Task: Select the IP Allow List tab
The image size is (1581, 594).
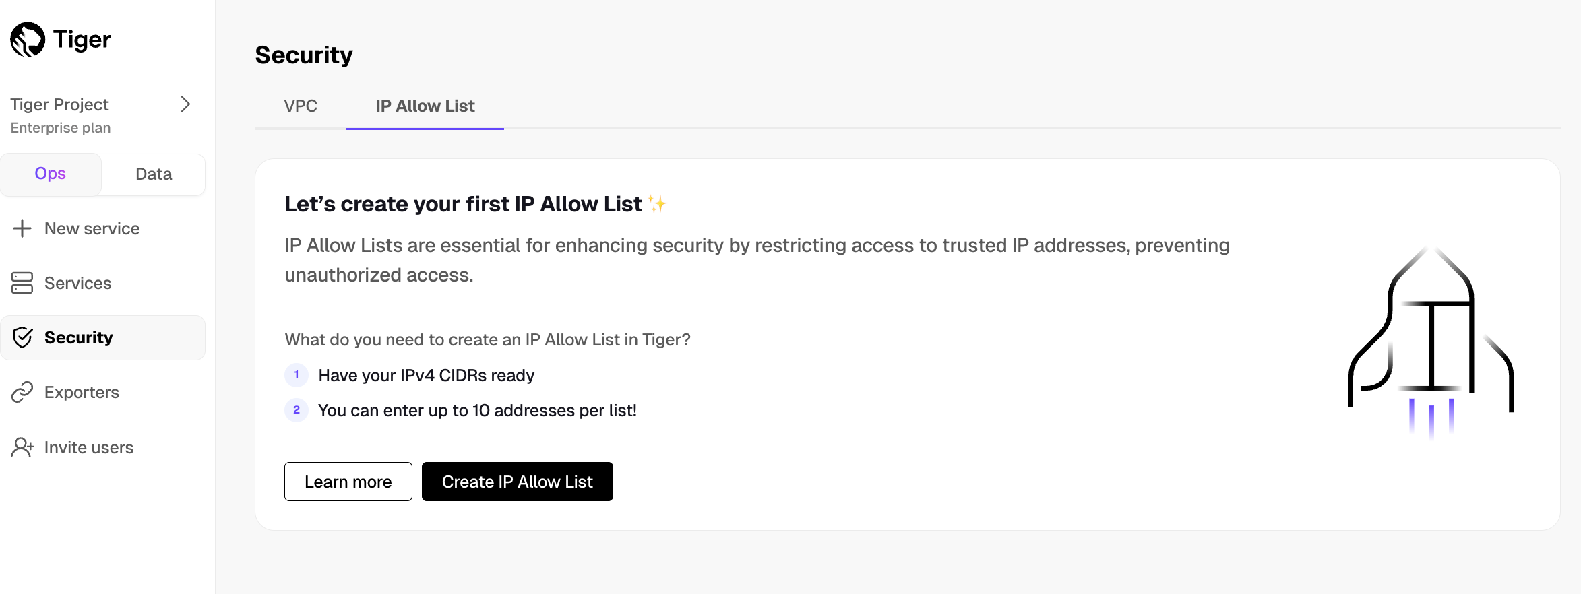Action: [x=425, y=106]
